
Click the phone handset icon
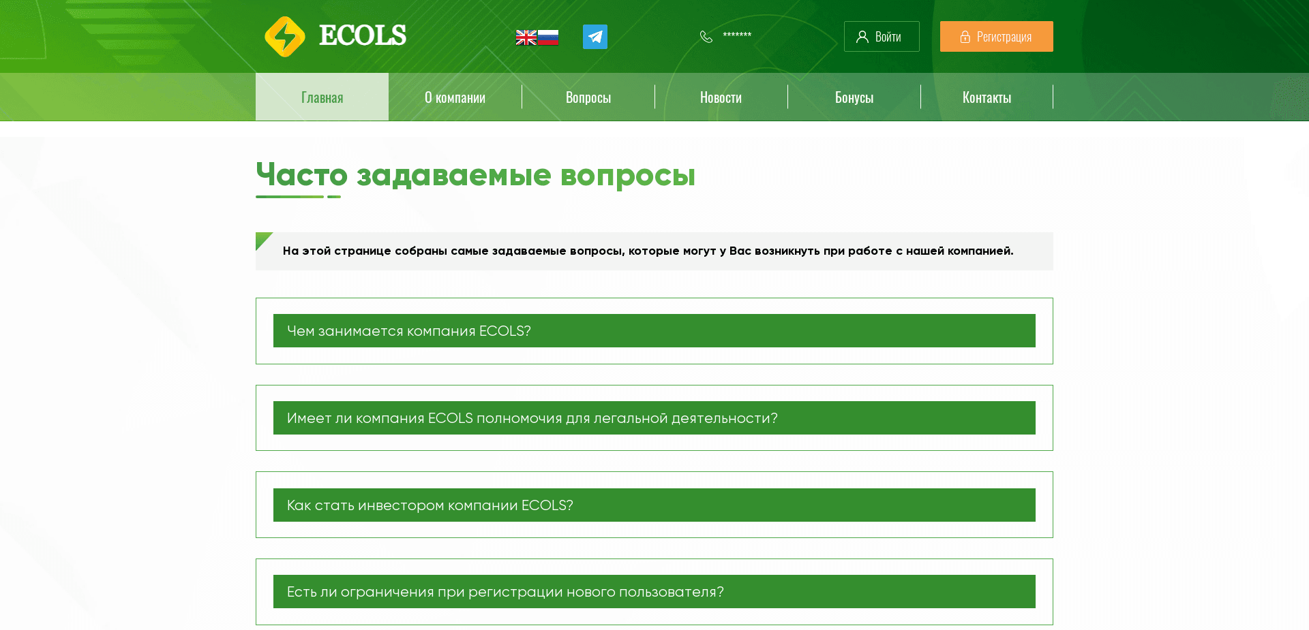click(x=706, y=36)
